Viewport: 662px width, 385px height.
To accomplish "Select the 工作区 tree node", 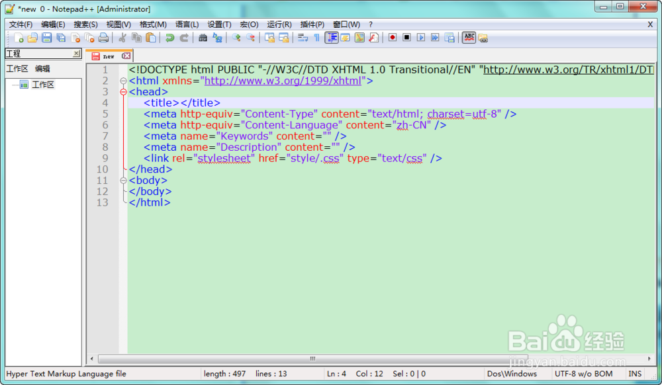I will (43, 85).
